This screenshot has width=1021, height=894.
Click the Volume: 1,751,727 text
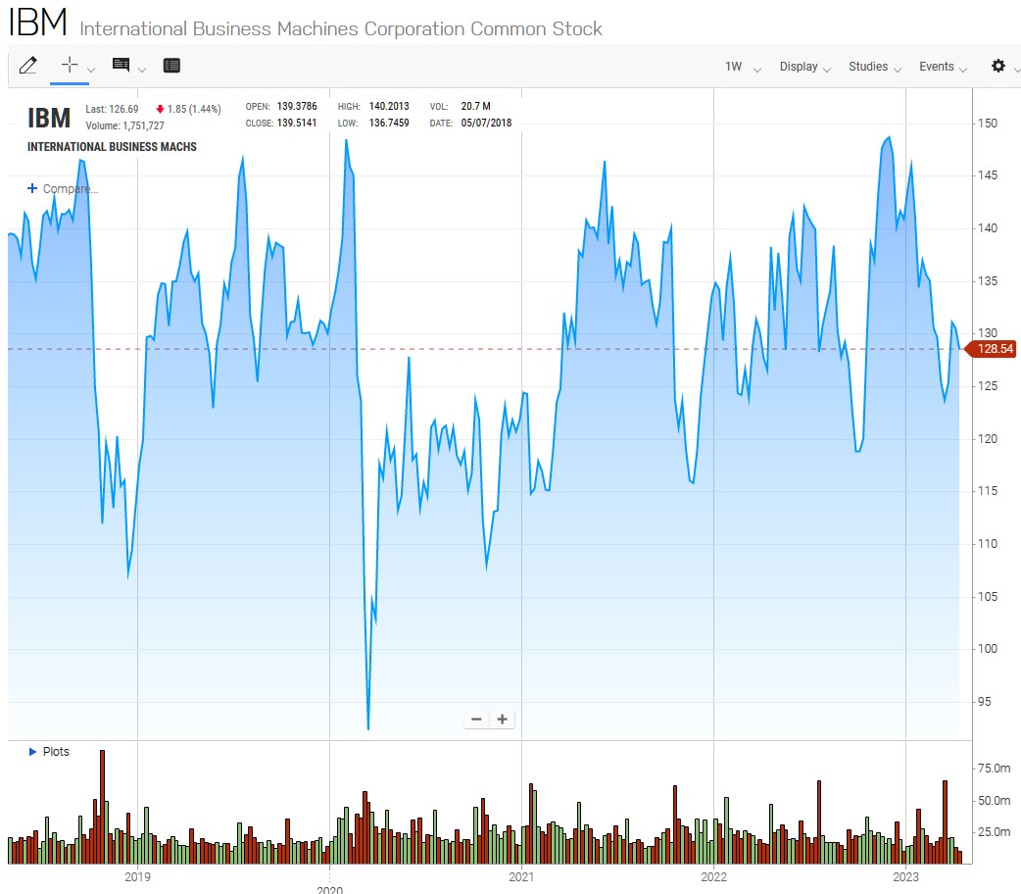(125, 125)
